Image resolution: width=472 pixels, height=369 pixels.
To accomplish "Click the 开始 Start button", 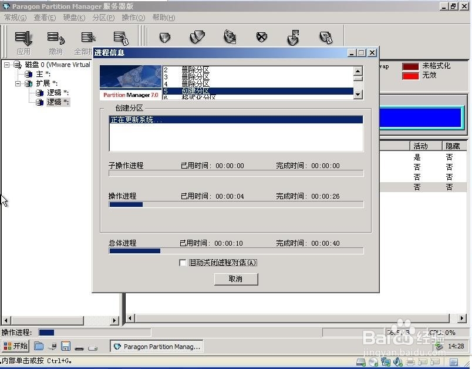I will (16, 346).
